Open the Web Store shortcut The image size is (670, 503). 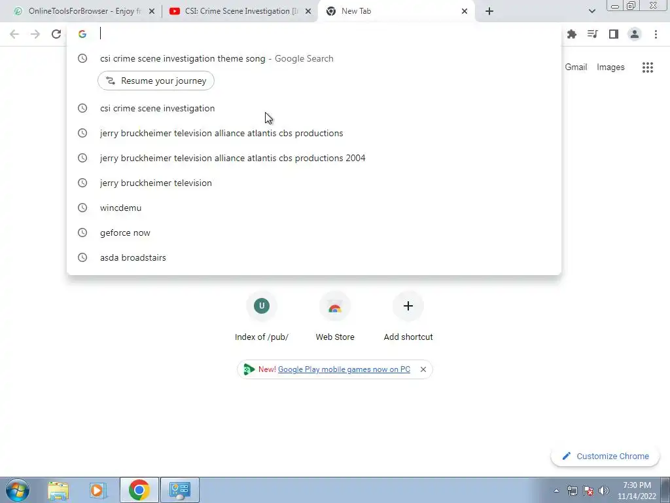point(335,316)
